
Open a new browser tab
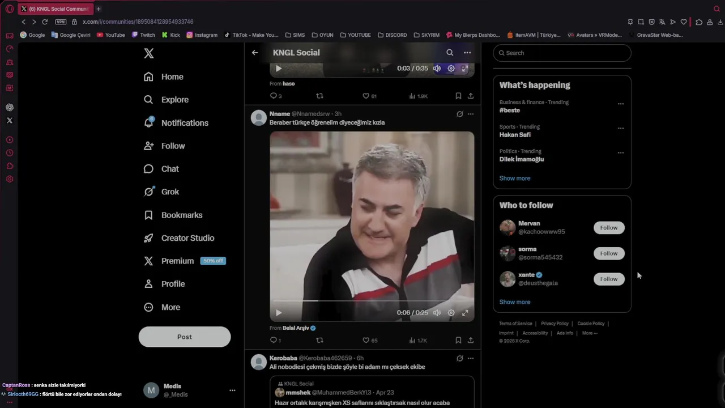(99, 8)
